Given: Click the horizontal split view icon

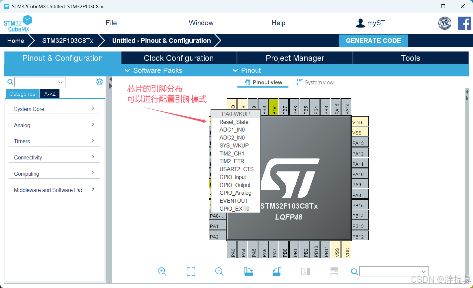Looking at the screenshot, I should point(334,271).
